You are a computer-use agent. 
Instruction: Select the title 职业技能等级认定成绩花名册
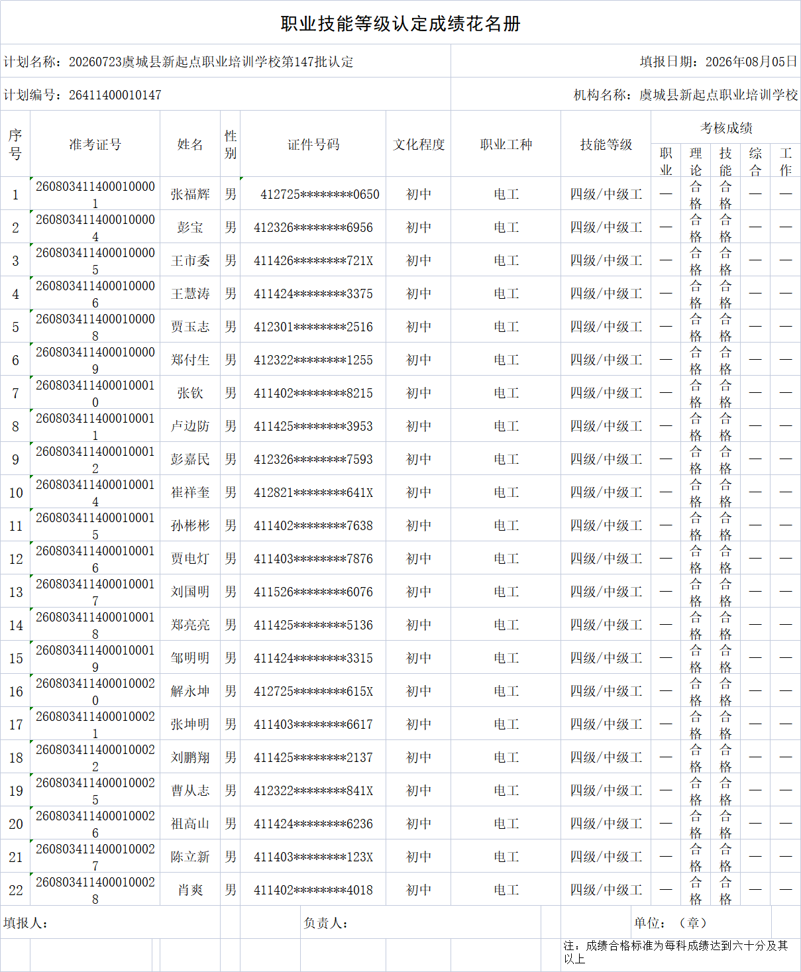pyautogui.click(x=400, y=24)
